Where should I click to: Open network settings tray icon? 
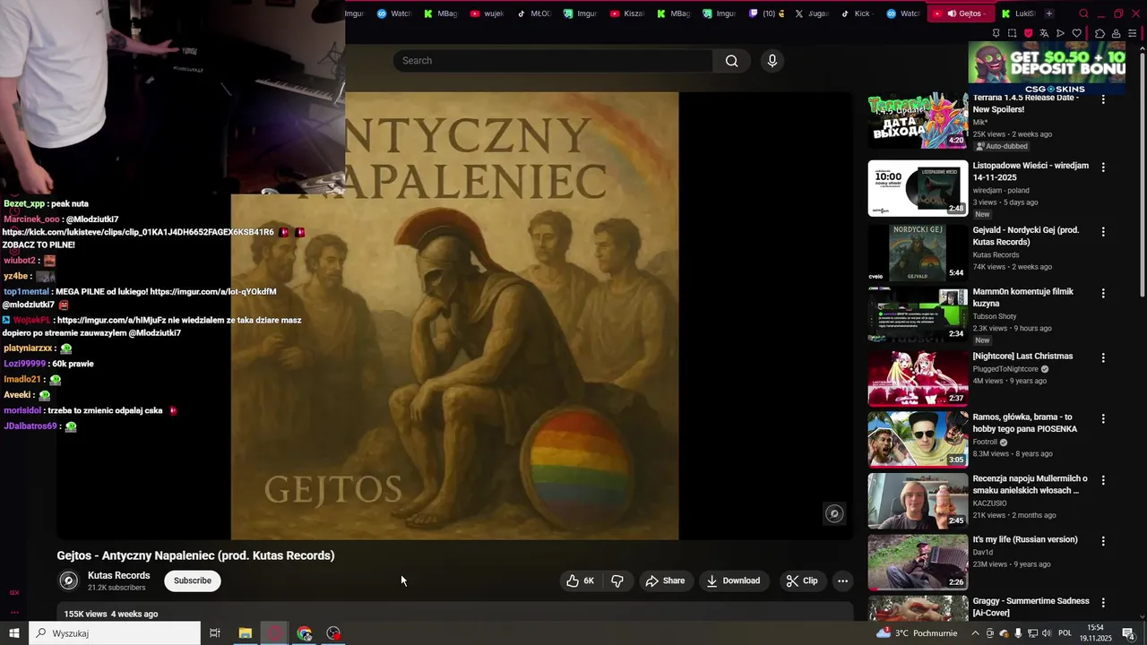pos(1032,633)
